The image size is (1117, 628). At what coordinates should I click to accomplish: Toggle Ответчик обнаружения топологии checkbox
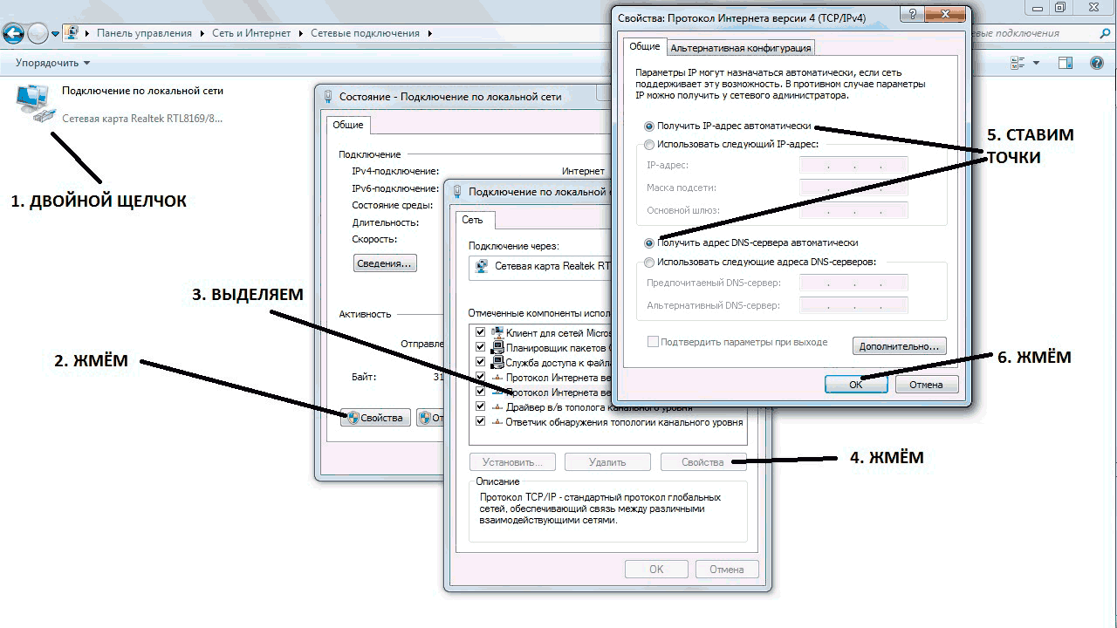click(480, 421)
